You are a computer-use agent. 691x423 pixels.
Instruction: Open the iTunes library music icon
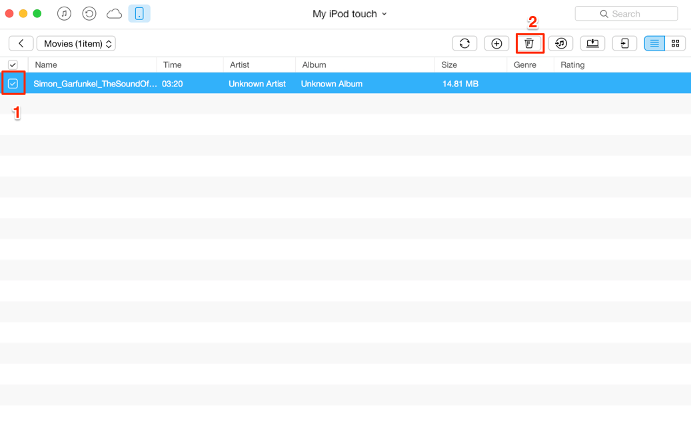[x=65, y=13]
